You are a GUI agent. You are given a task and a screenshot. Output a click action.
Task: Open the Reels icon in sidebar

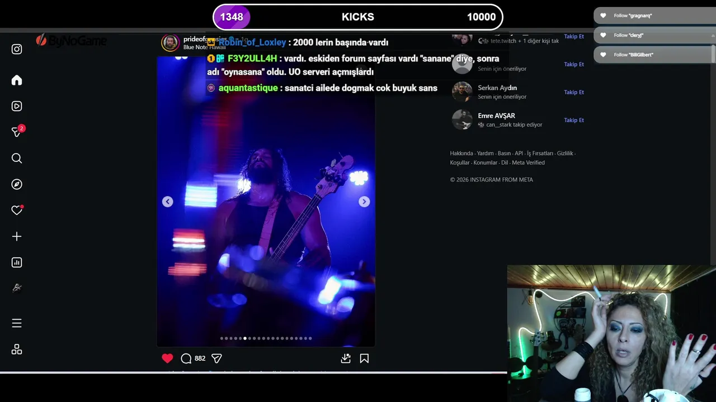pyautogui.click(x=17, y=106)
